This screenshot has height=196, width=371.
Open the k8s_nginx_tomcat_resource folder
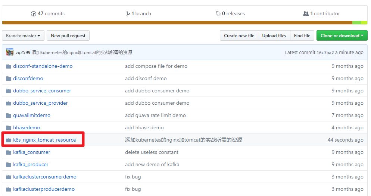[44, 140]
